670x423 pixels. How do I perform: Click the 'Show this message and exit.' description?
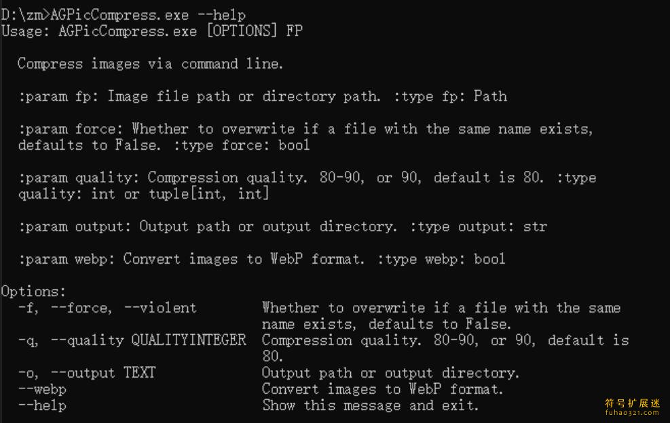click(370, 405)
